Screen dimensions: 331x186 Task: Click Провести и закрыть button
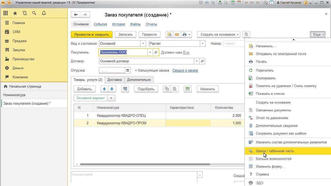click(x=92, y=34)
